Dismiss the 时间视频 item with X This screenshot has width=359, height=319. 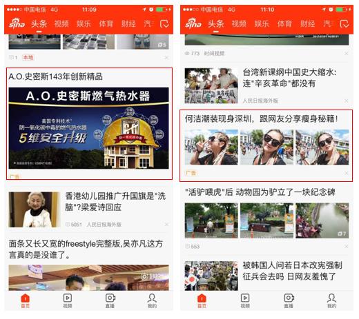click(347, 53)
